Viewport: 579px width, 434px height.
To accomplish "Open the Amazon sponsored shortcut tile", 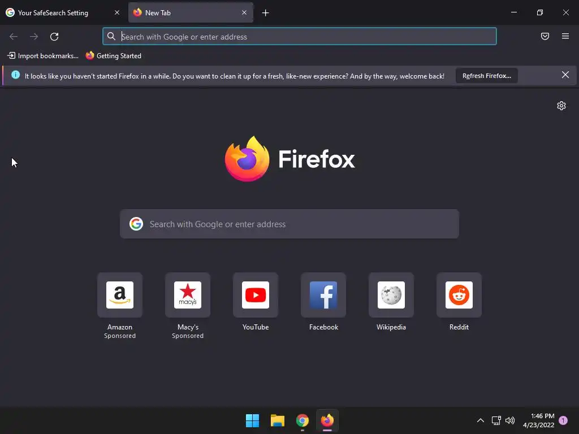I will pos(120,295).
